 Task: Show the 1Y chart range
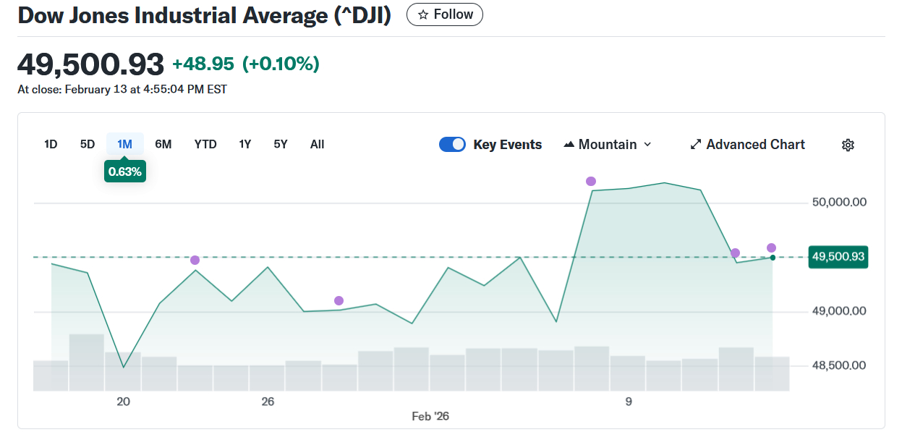point(245,144)
